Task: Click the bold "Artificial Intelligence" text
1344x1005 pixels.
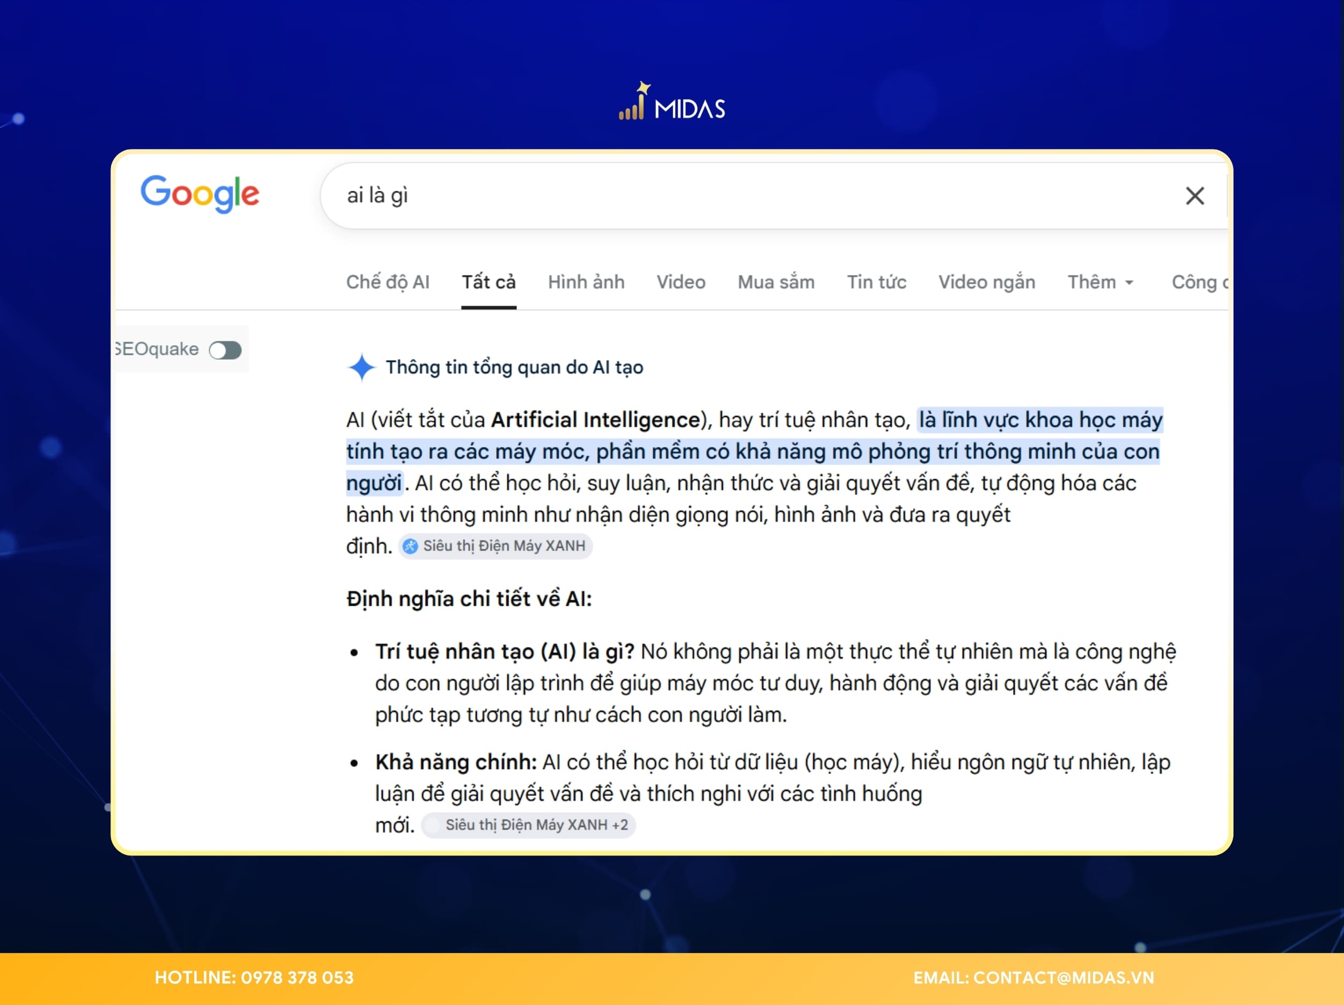Action: click(x=595, y=420)
